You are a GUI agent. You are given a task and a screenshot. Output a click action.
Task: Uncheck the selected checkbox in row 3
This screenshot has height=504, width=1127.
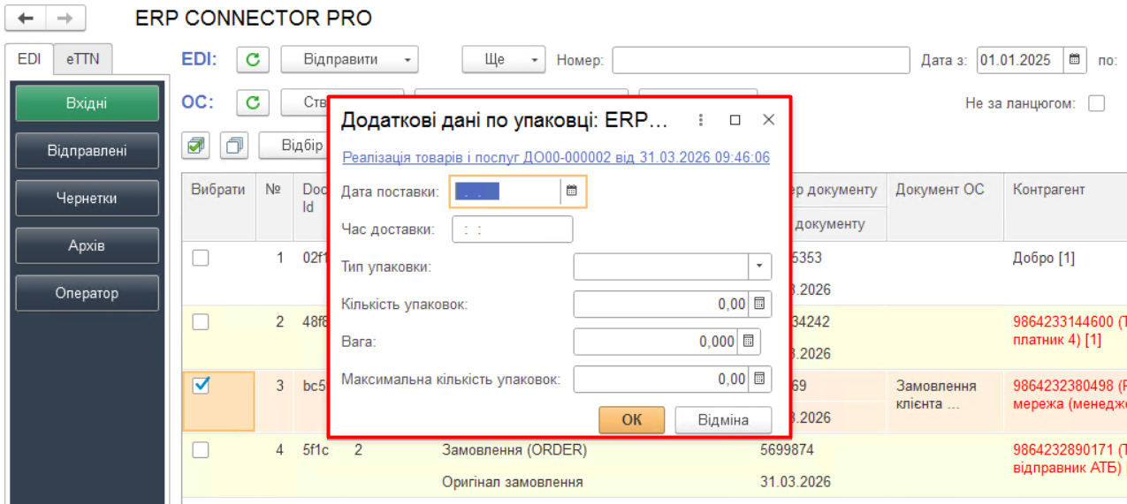202,385
